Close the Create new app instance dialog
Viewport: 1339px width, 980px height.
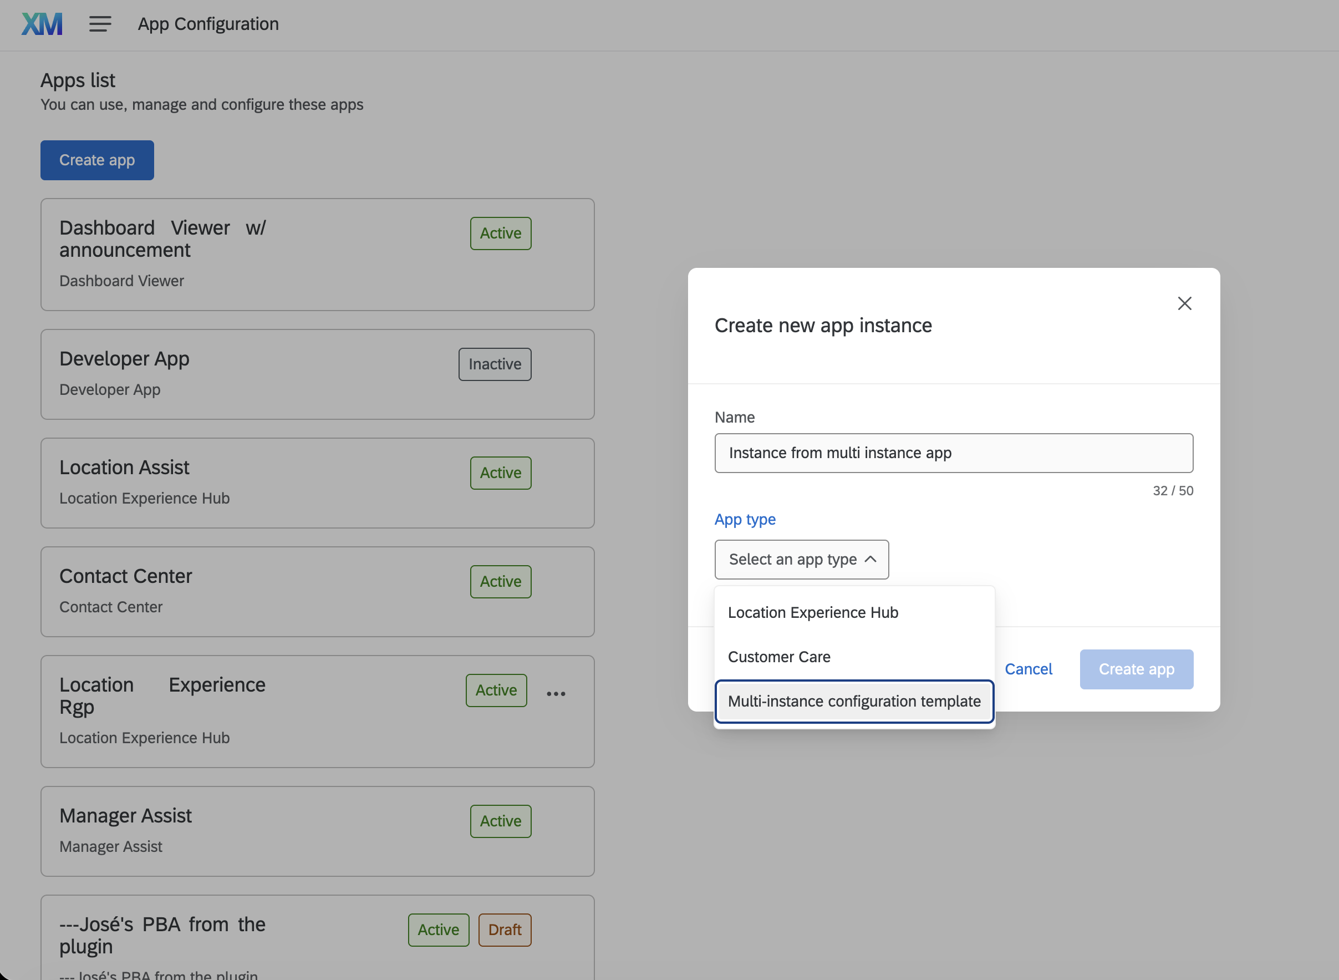1184,303
